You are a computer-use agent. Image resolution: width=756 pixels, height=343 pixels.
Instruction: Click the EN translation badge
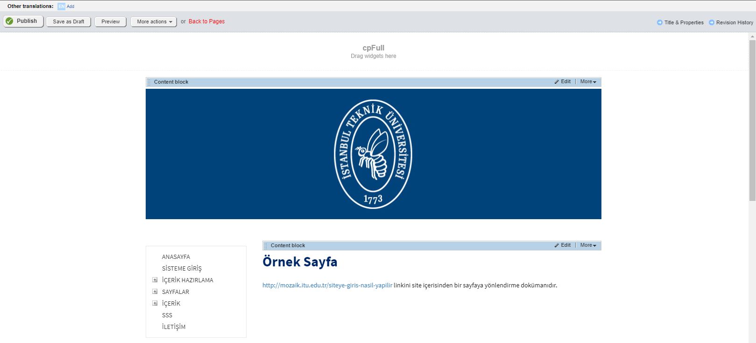pos(61,7)
